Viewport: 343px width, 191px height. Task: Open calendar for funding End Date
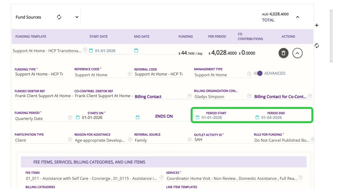pyautogui.click(x=136, y=51)
